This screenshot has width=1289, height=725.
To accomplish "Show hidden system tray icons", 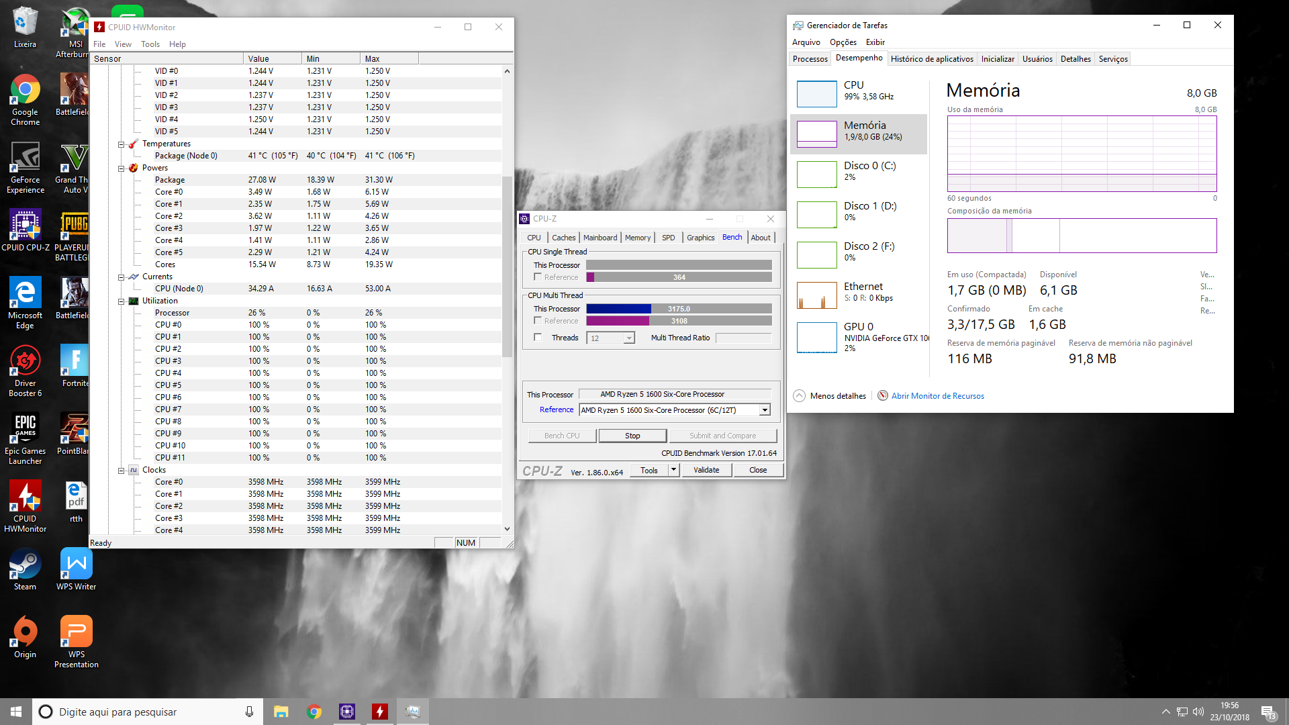I will tap(1166, 712).
